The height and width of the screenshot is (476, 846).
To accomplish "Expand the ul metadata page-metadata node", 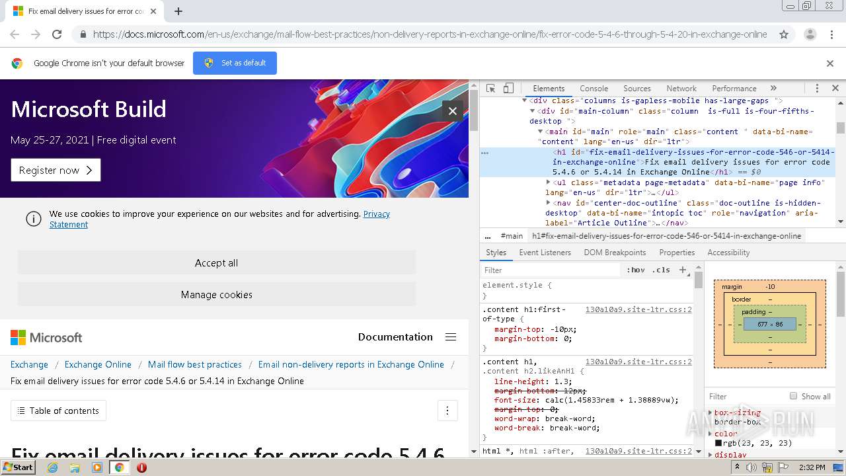I will click(549, 182).
